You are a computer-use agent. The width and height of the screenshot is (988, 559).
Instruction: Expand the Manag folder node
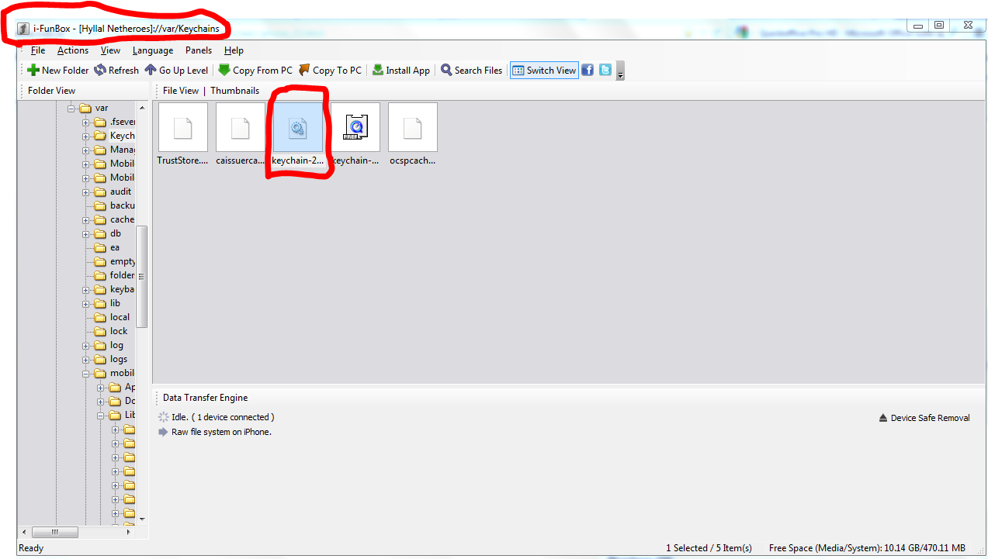point(86,150)
